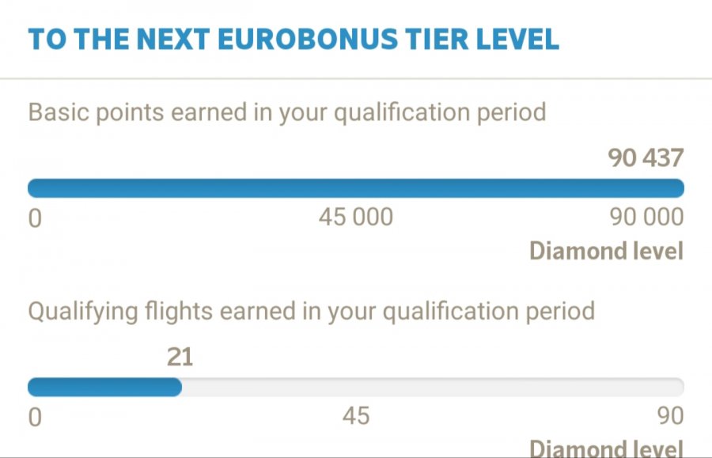The height and width of the screenshot is (458, 712).
Task: Click the divider line below the heading
Action: 356,78
